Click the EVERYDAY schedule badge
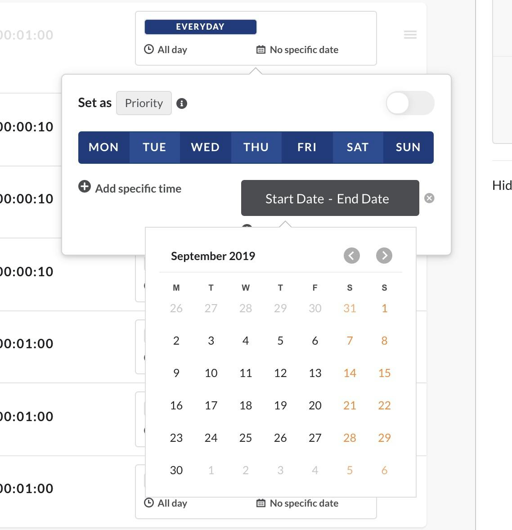Screen dimensions: 512x530 pyautogui.click(x=200, y=27)
